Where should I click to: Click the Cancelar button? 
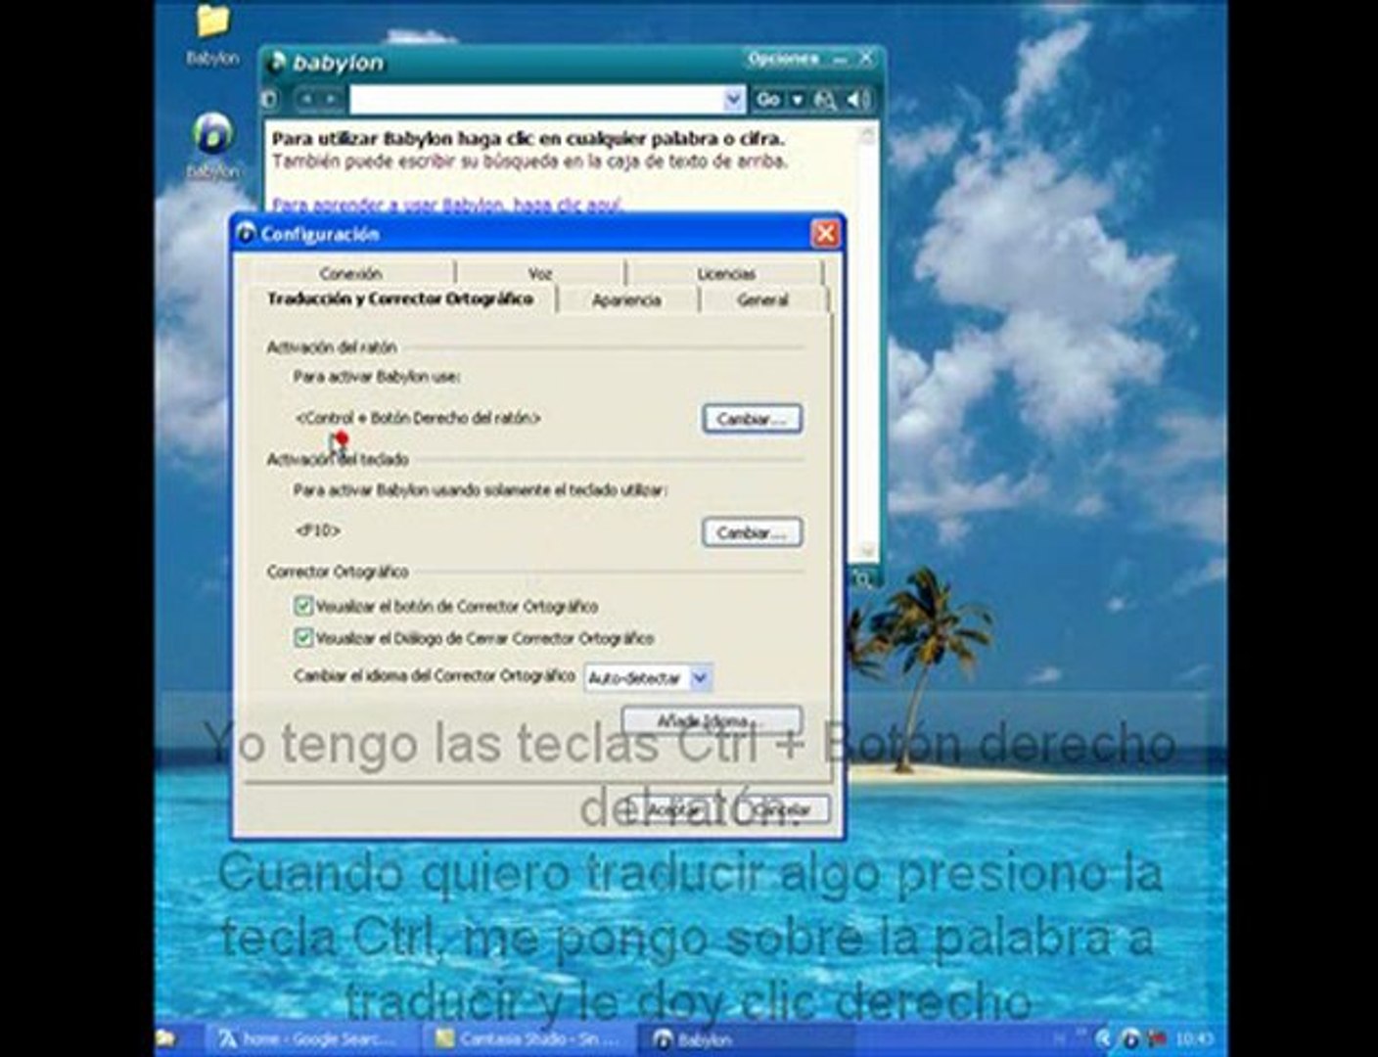tap(782, 809)
